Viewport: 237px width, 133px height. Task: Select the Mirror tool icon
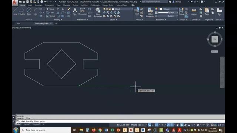[x=58, y=13]
